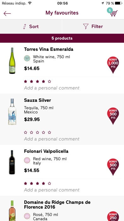Tap teal pastille icon beside White wine
124x221 pixels.
tap(27, 58)
